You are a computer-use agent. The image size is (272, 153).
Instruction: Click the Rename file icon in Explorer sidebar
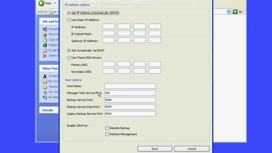click(45, 29)
